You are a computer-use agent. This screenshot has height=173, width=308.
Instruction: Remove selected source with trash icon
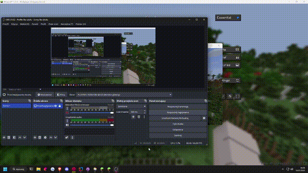39,137
